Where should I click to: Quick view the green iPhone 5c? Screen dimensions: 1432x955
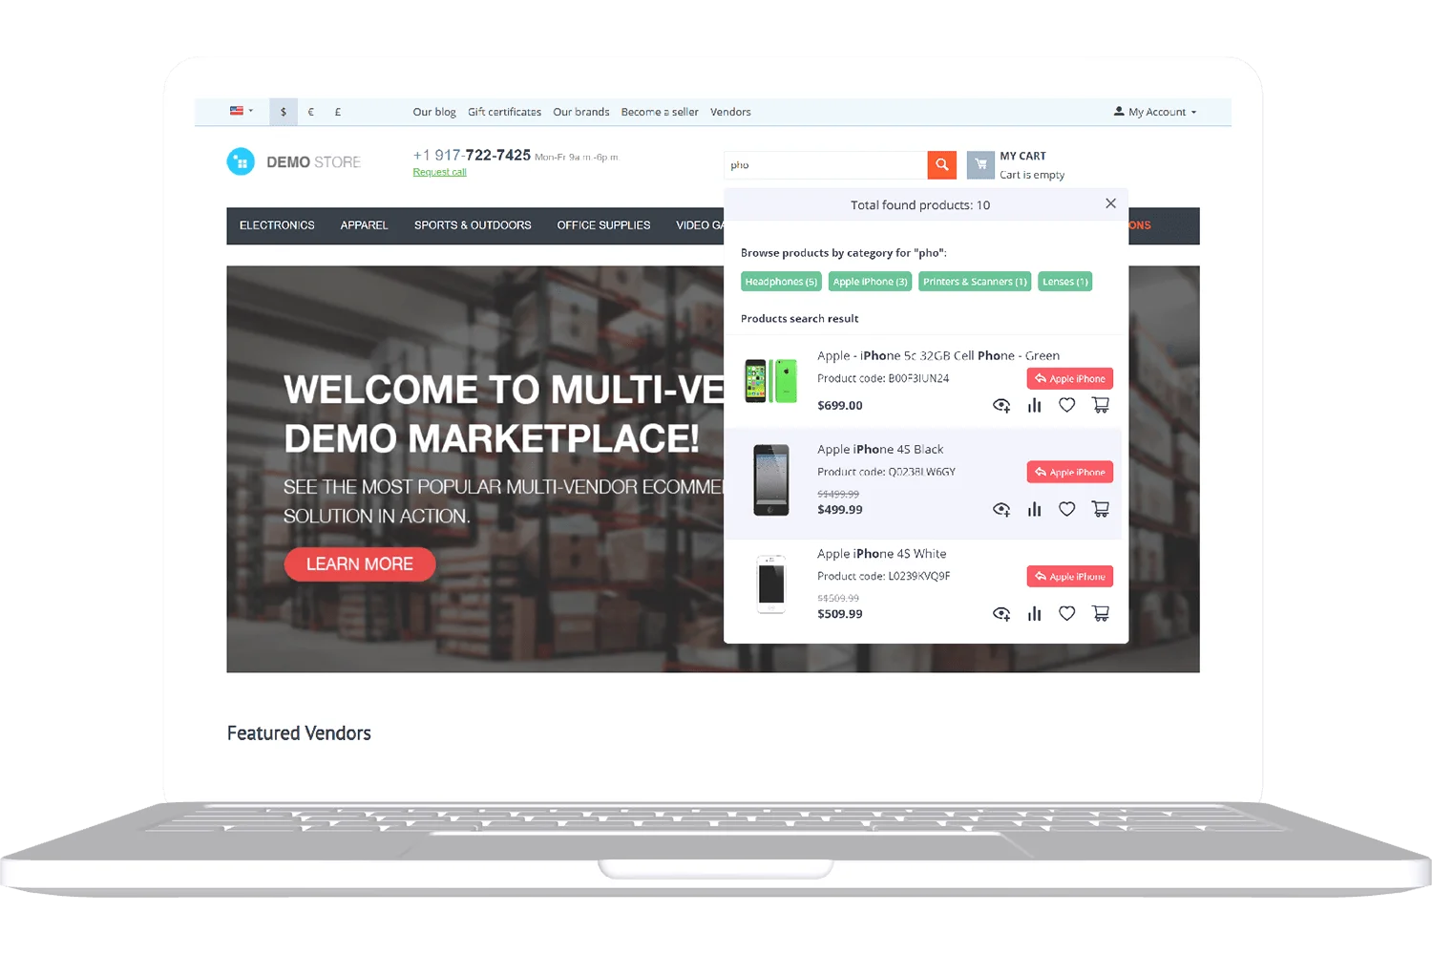coord(1001,406)
